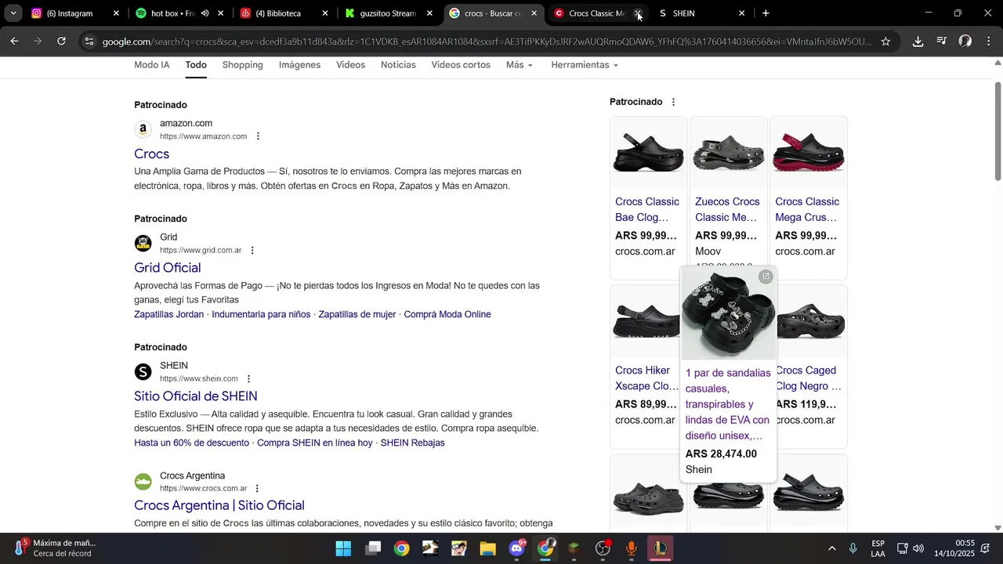Show hidden system tray icons chevron
This screenshot has height=564, width=1003.
tap(831, 548)
